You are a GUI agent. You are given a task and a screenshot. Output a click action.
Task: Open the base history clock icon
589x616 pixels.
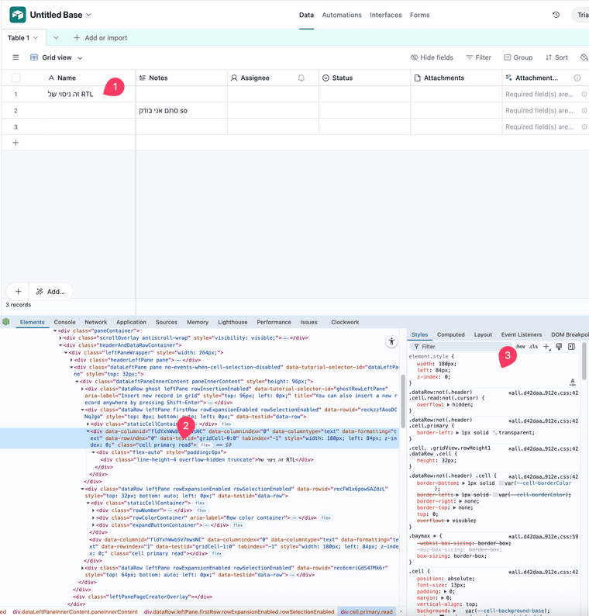pyautogui.click(x=556, y=15)
